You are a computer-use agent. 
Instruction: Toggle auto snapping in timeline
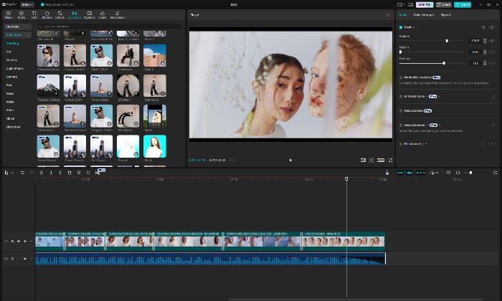coord(409,173)
